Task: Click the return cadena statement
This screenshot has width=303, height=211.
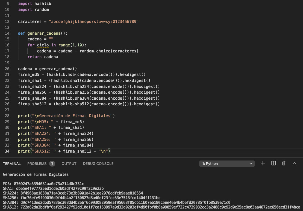Action: click(x=43, y=57)
